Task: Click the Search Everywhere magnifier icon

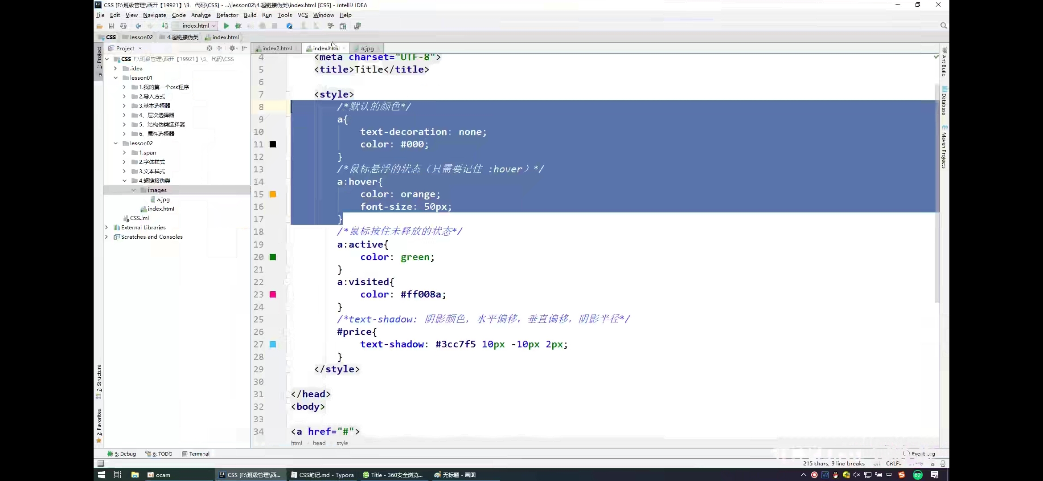Action: (x=943, y=26)
